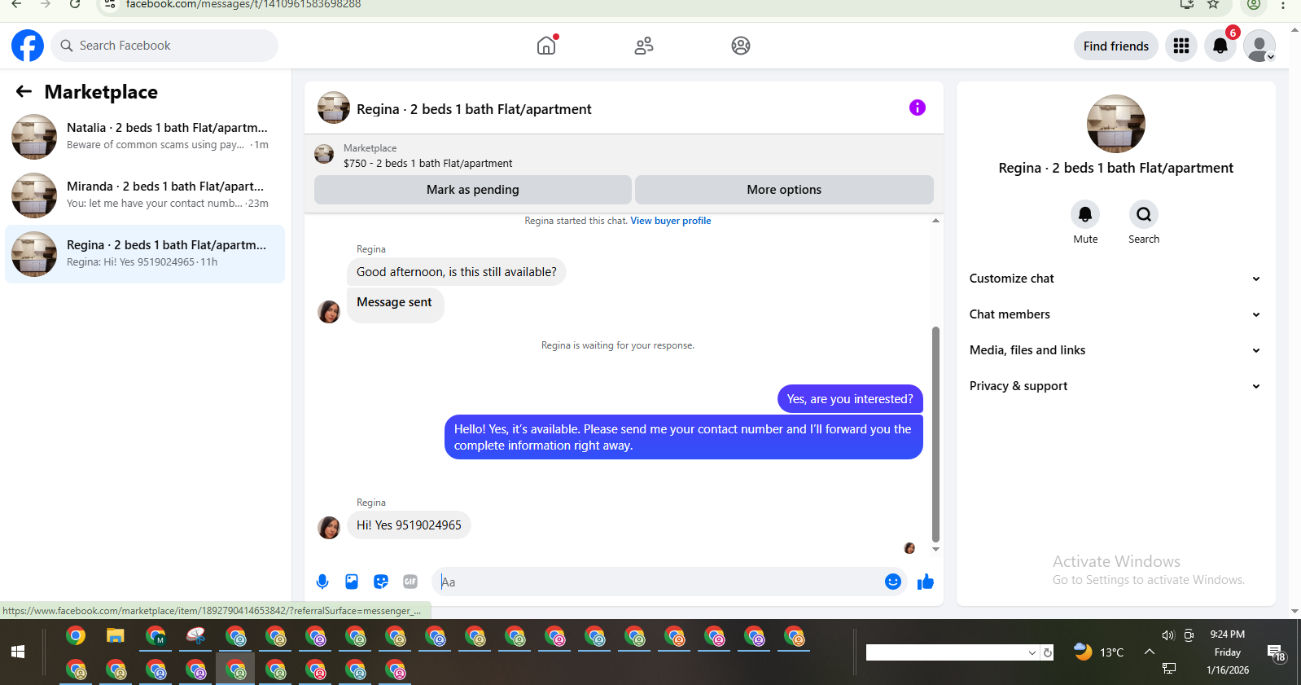
Task: Mute the Regina conversation
Action: pos(1085,214)
